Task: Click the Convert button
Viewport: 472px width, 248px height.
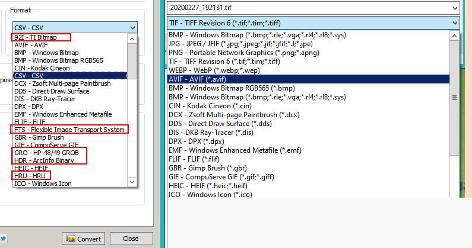Action: (83, 239)
